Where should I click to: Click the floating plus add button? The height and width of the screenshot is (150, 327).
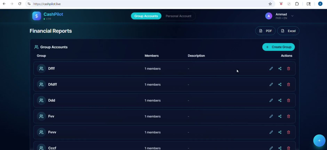point(319,141)
